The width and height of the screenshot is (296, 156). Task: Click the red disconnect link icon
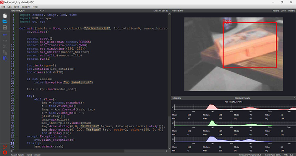5,147
